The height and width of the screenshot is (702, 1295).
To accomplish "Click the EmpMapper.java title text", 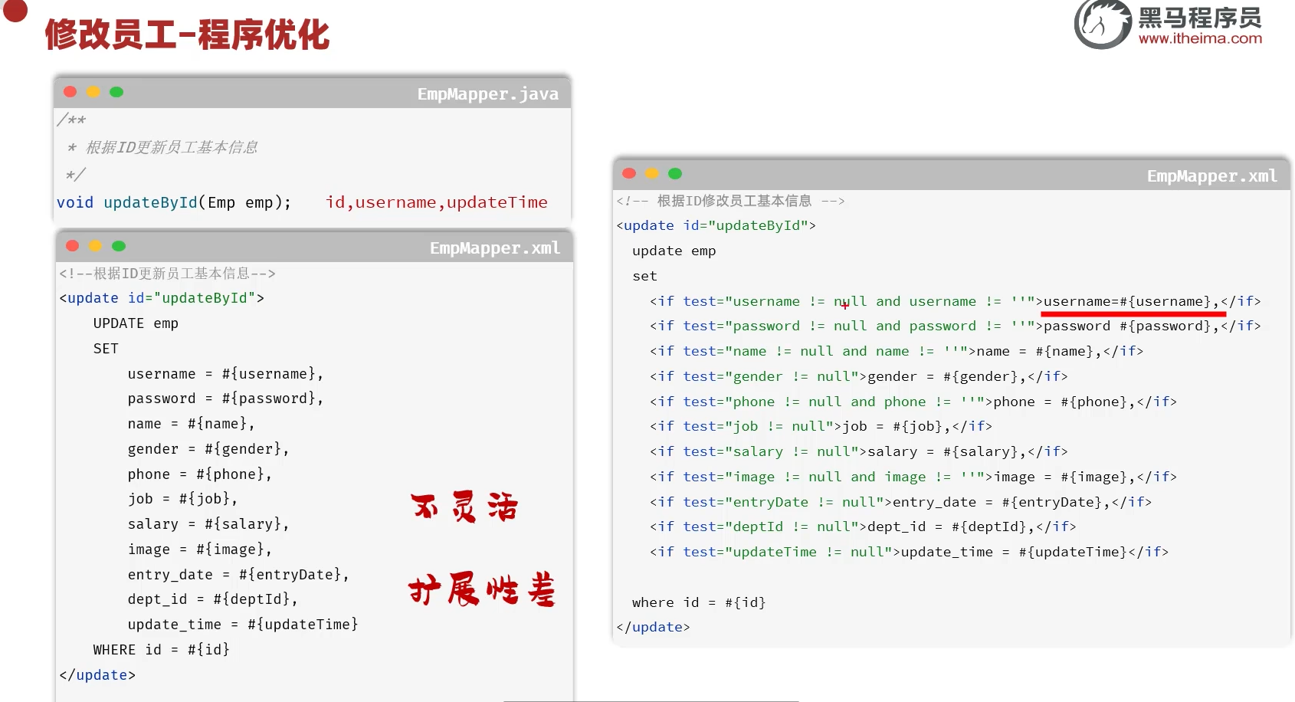I will coord(488,94).
